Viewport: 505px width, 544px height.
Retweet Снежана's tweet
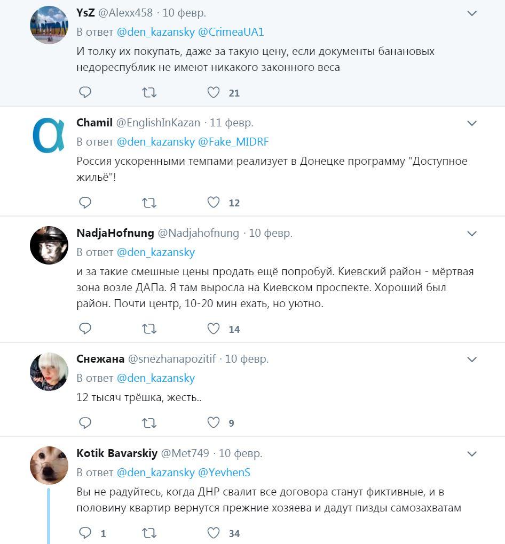149,422
